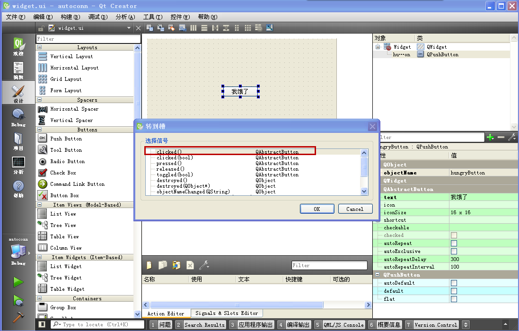
Task: Open the 应用程序输出 output pane
Action: (x=252, y=325)
